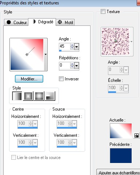This screenshot has height=175, width=140.
Task: Open the gradient preview dropdown arrow
Action: (x=45, y=54)
